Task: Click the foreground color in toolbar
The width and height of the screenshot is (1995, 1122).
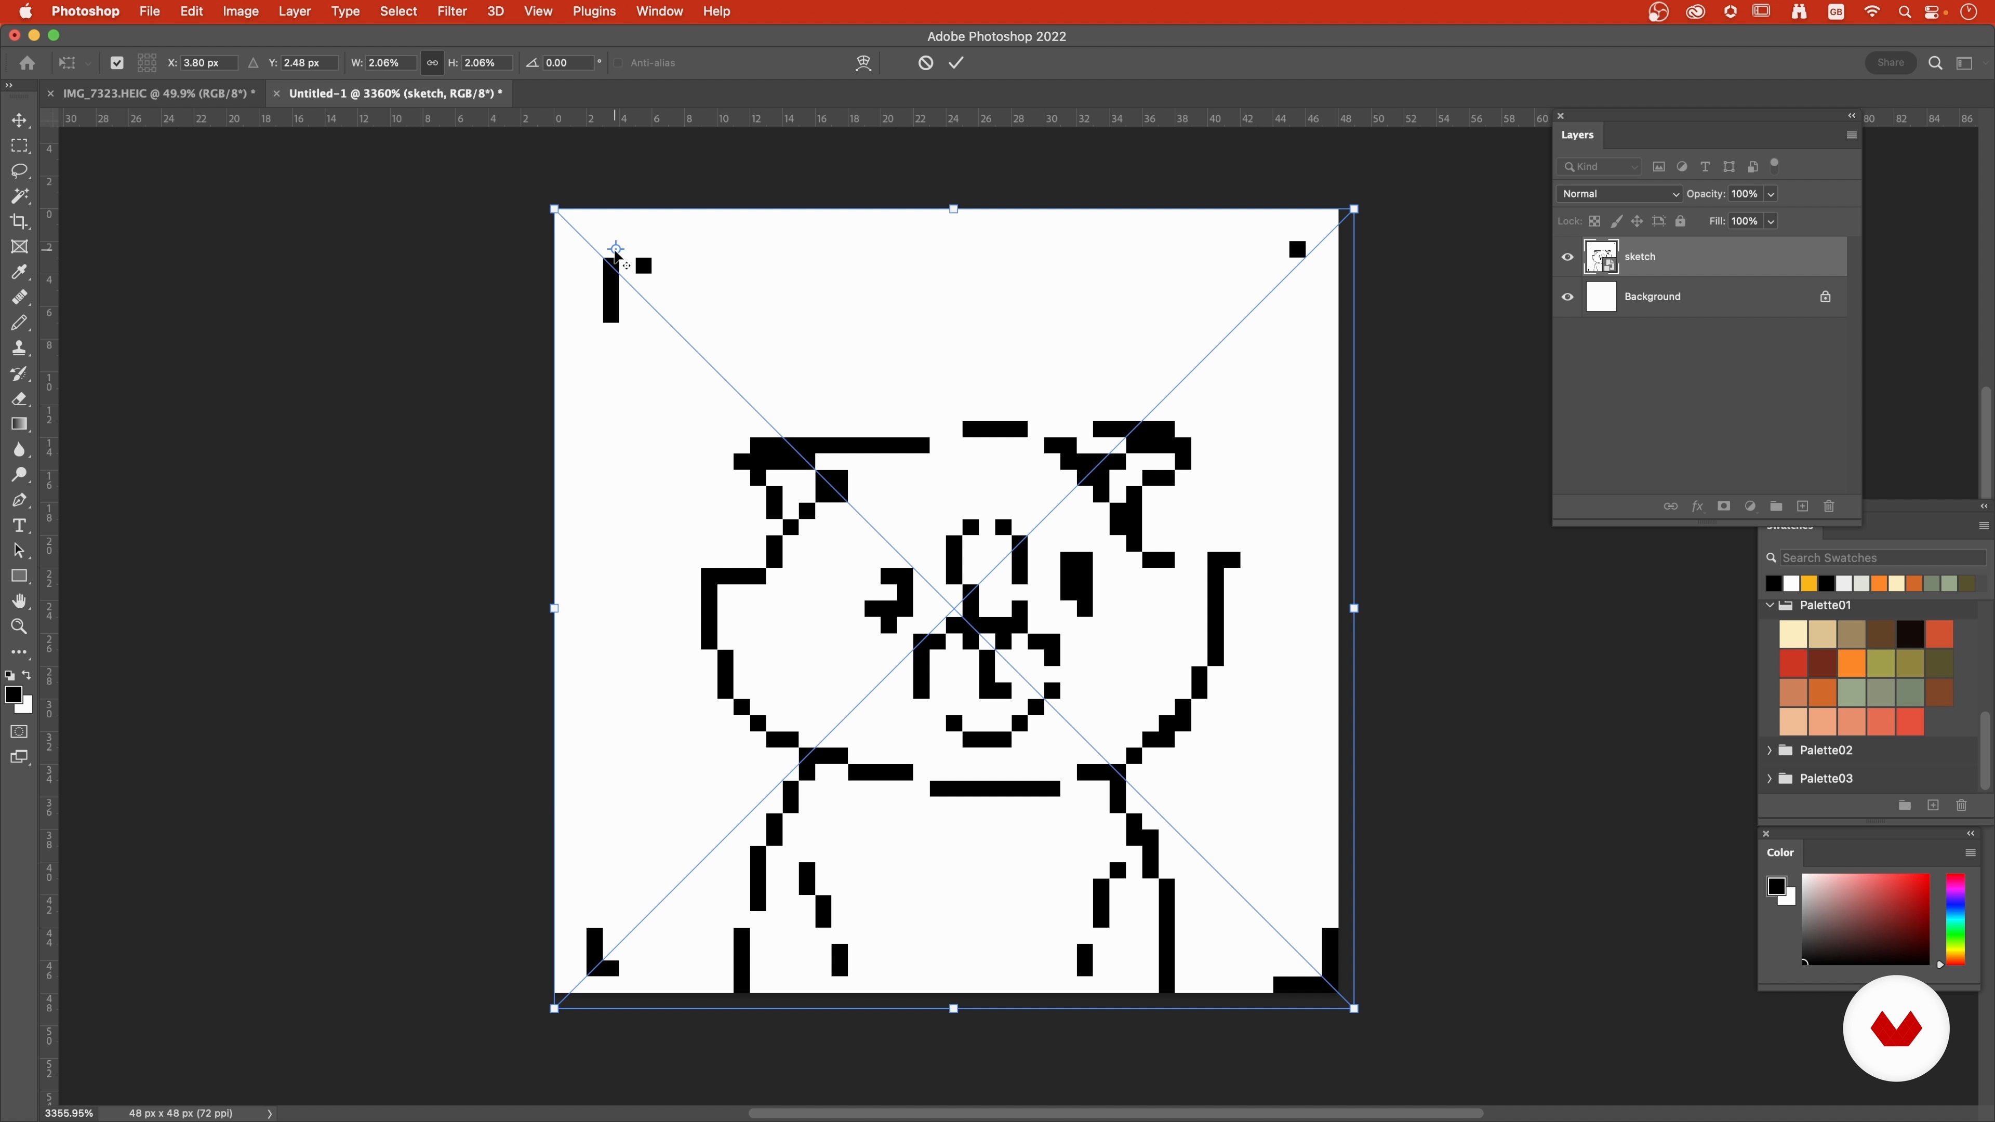Action: (x=12, y=694)
